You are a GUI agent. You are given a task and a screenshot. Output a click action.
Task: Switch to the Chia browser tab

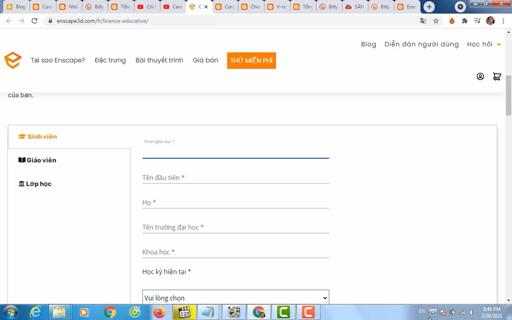pyautogui.click(x=252, y=7)
